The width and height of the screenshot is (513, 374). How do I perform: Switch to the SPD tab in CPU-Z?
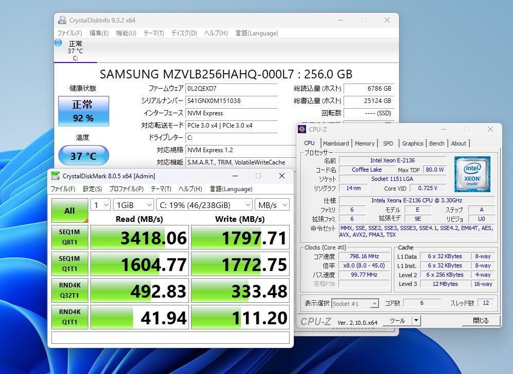point(388,143)
